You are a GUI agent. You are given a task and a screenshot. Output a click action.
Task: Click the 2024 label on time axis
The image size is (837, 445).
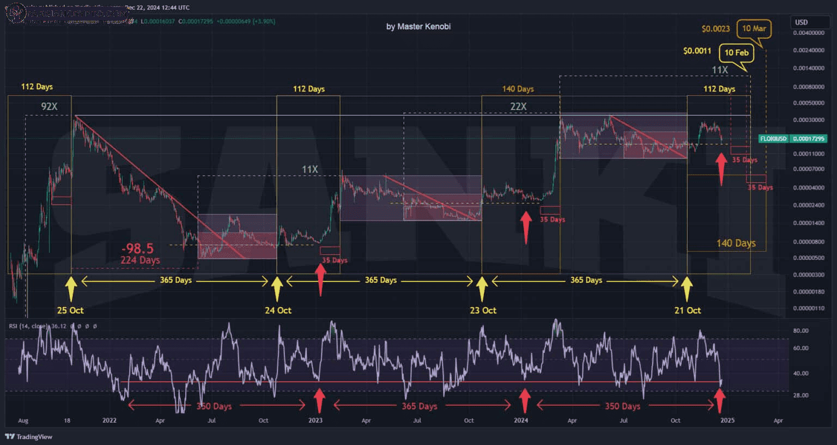(521, 420)
